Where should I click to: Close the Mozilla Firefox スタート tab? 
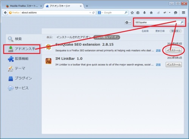click(41, 6)
